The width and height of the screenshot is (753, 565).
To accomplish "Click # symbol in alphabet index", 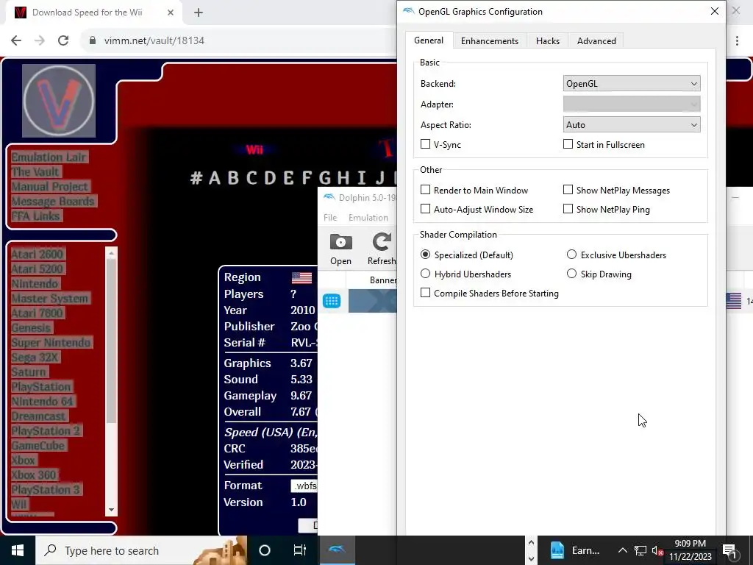I will coord(196,178).
